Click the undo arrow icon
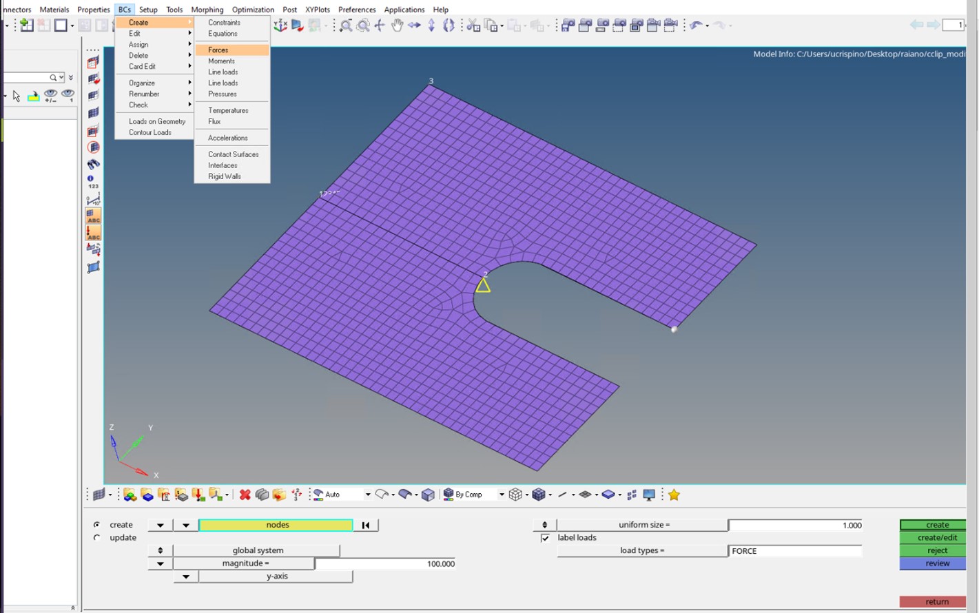979x613 pixels. [696, 25]
